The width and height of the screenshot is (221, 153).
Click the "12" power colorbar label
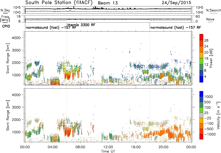click(206, 65)
